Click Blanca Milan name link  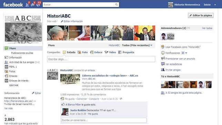click(x=74, y=105)
